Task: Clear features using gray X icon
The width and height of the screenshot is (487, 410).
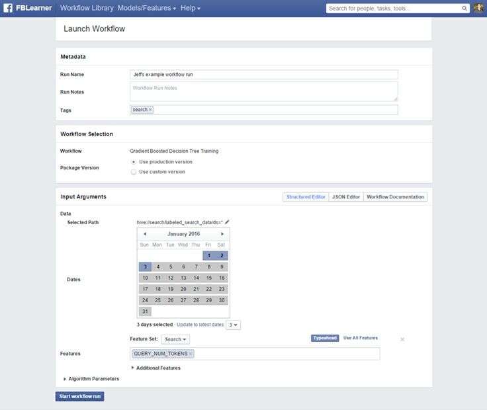Action: click(x=402, y=339)
